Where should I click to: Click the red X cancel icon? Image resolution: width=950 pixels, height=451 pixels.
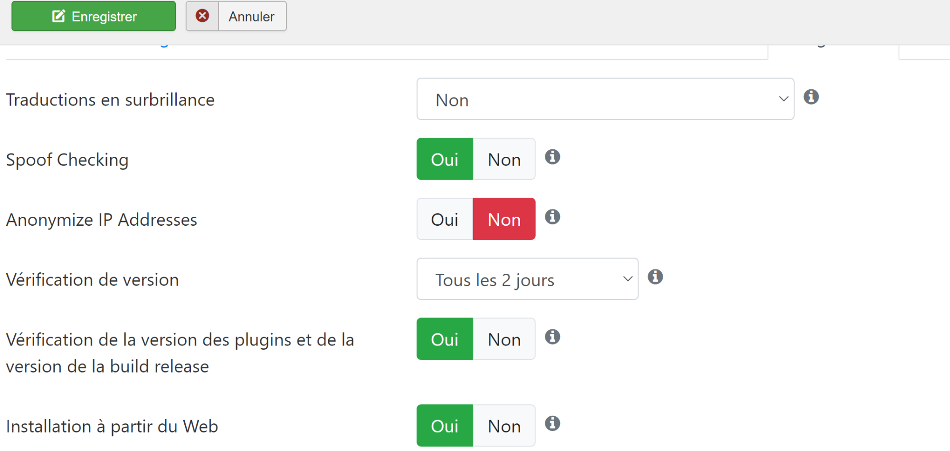click(202, 16)
